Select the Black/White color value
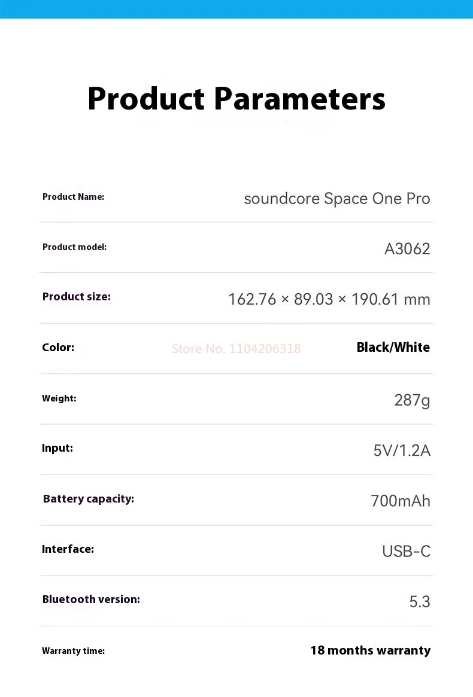Screen dimensions: 473x697 393,347
